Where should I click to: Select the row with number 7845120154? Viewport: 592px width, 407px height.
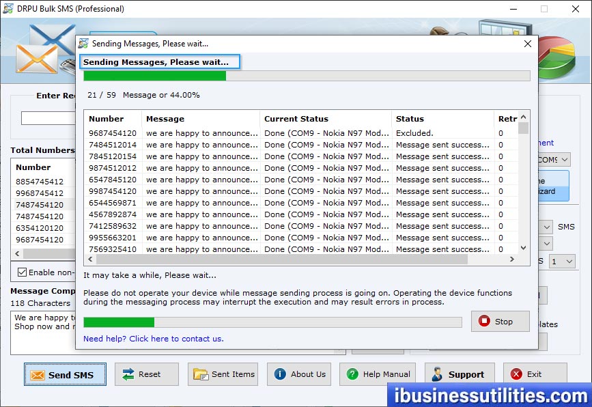tap(301, 156)
